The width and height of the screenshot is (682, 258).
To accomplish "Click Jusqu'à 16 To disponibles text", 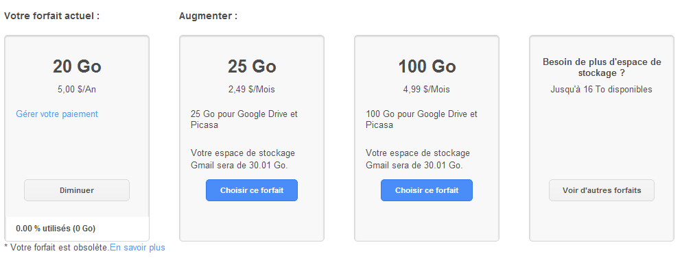I will pos(602,90).
